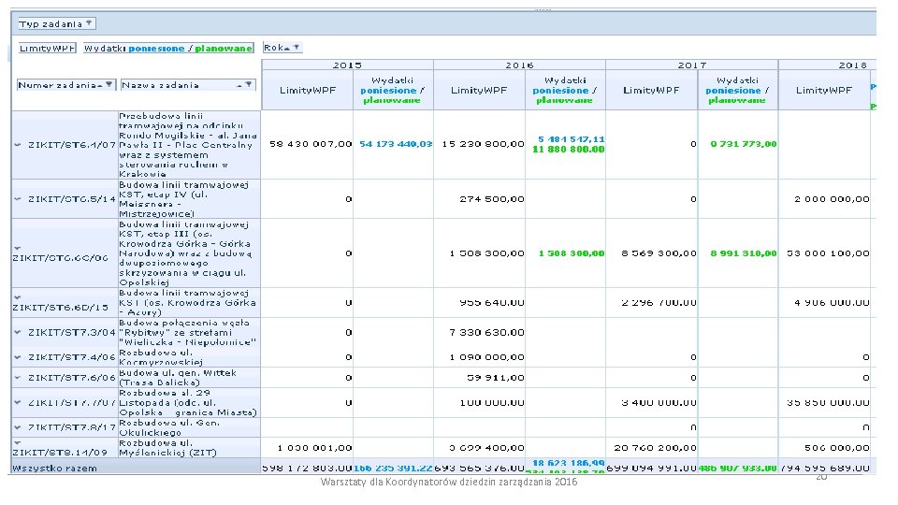The width and height of the screenshot is (898, 505).
Task: Select green value 9 731 773,00
Action: (x=744, y=144)
